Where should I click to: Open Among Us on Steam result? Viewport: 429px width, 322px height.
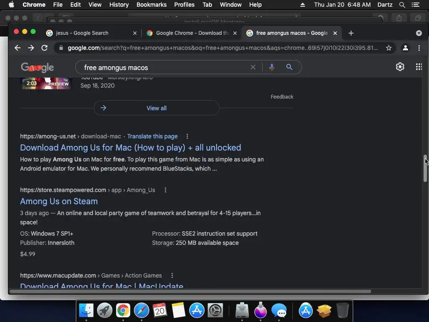point(59,201)
